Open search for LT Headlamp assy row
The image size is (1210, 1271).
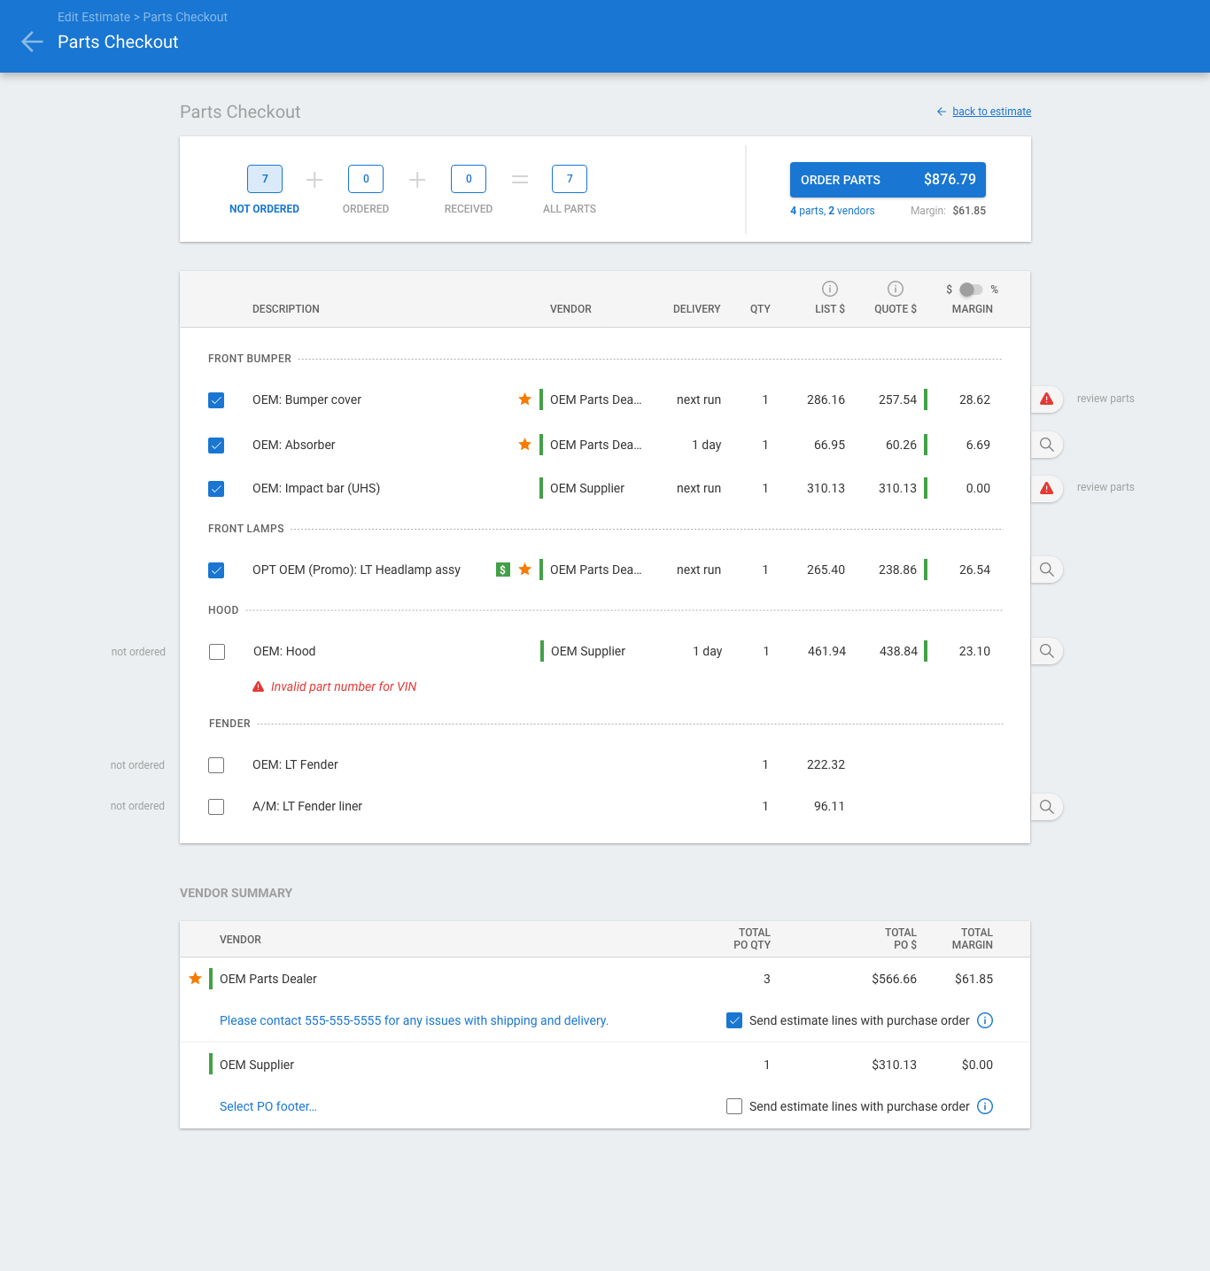click(x=1046, y=570)
